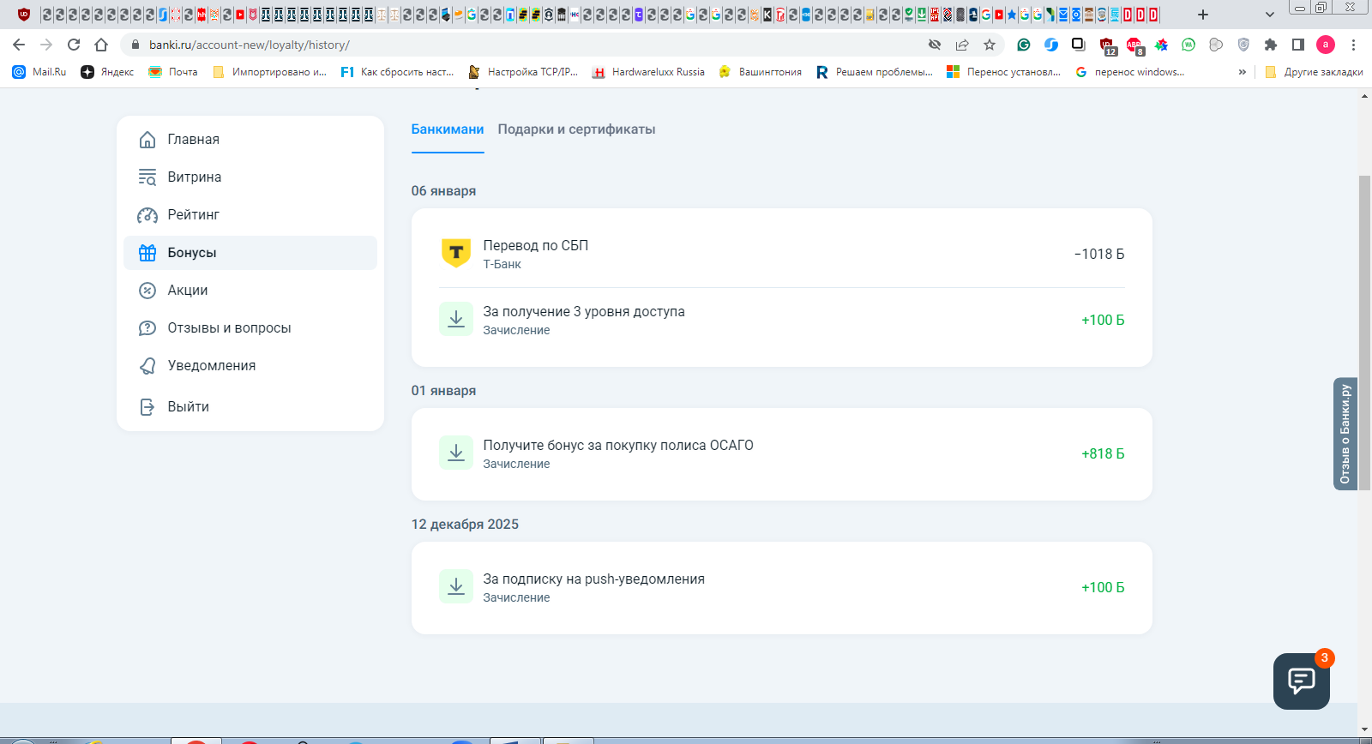
Task: Select the Банкимани tab
Action: [448, 129]
